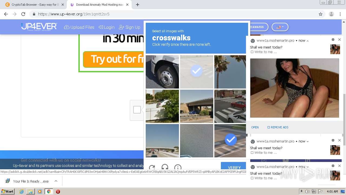Click Chrome taskbar icon

coord(49,191)
